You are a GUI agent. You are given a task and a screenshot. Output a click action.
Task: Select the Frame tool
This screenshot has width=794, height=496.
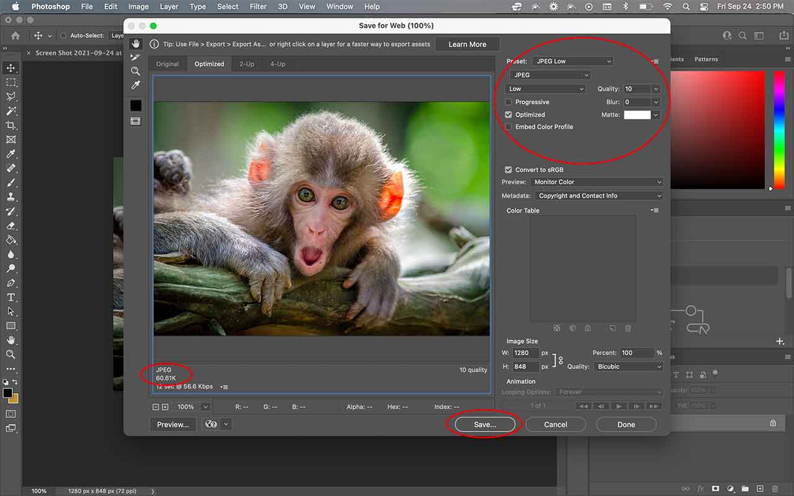(x=11, y=139)
